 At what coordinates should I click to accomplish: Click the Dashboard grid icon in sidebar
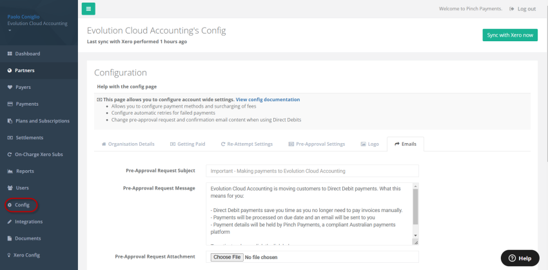click(x=10, y=53)
